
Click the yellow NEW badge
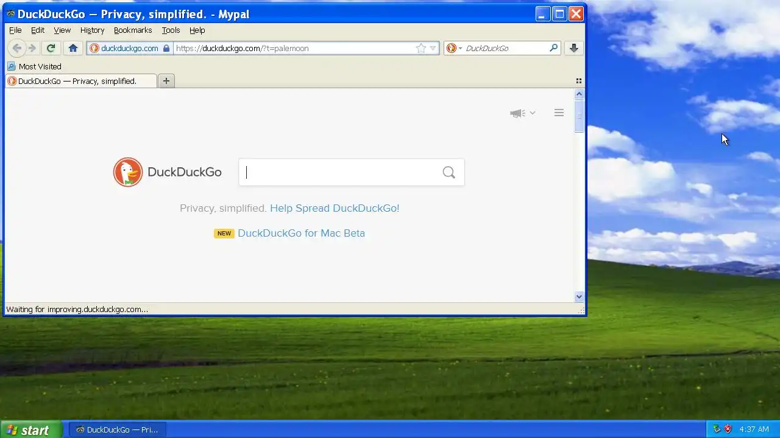click(224, 234)
